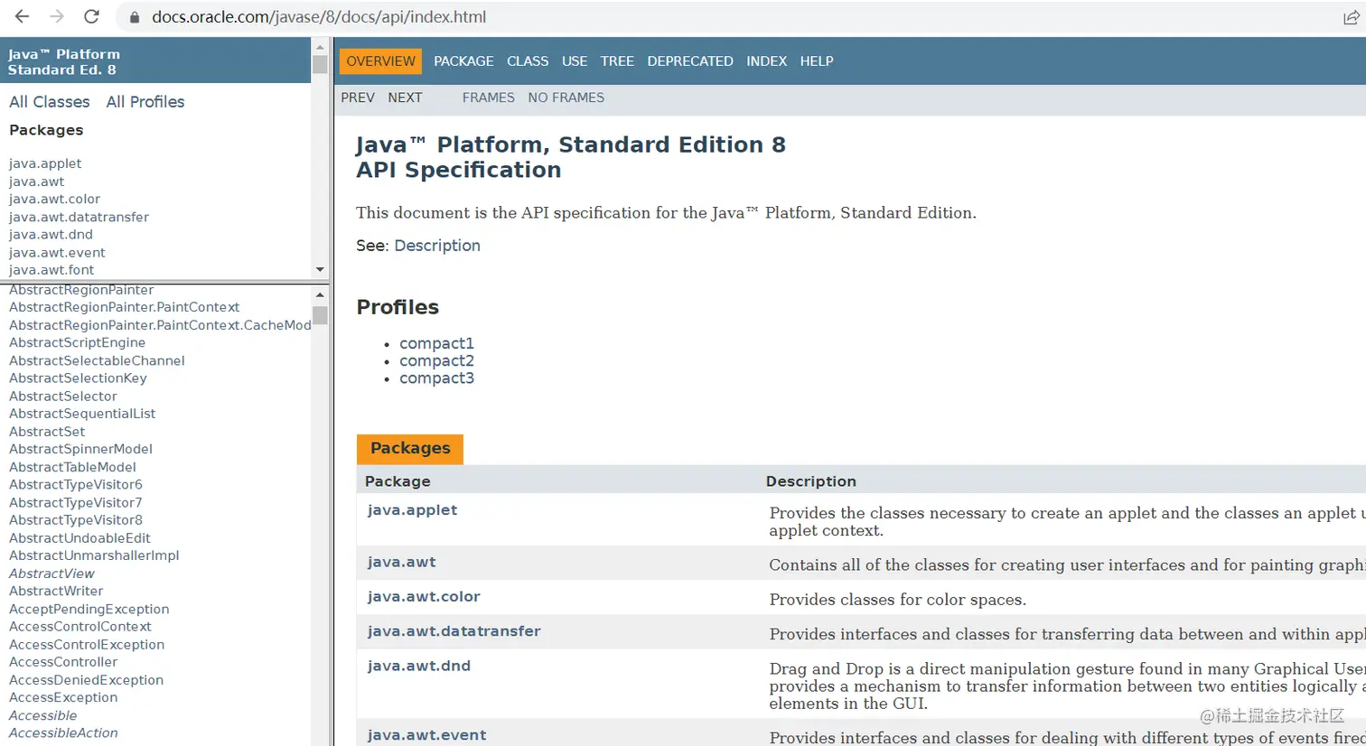
Task: Open the USE navigation item
Action: pos(575,61)
